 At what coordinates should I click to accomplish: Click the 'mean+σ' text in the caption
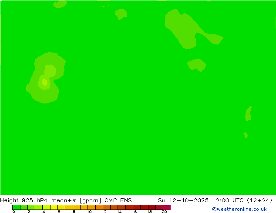click(64, 200)
